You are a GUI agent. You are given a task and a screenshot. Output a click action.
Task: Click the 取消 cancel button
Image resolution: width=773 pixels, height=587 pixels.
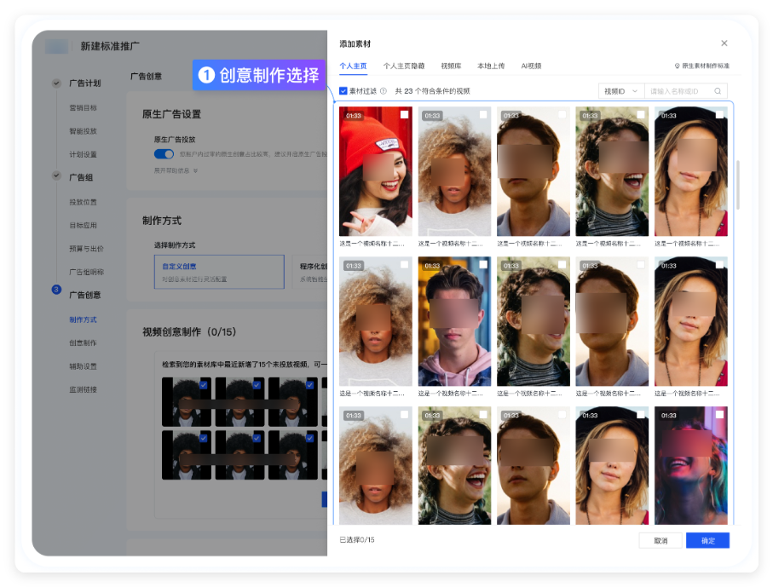coord(661,540)
